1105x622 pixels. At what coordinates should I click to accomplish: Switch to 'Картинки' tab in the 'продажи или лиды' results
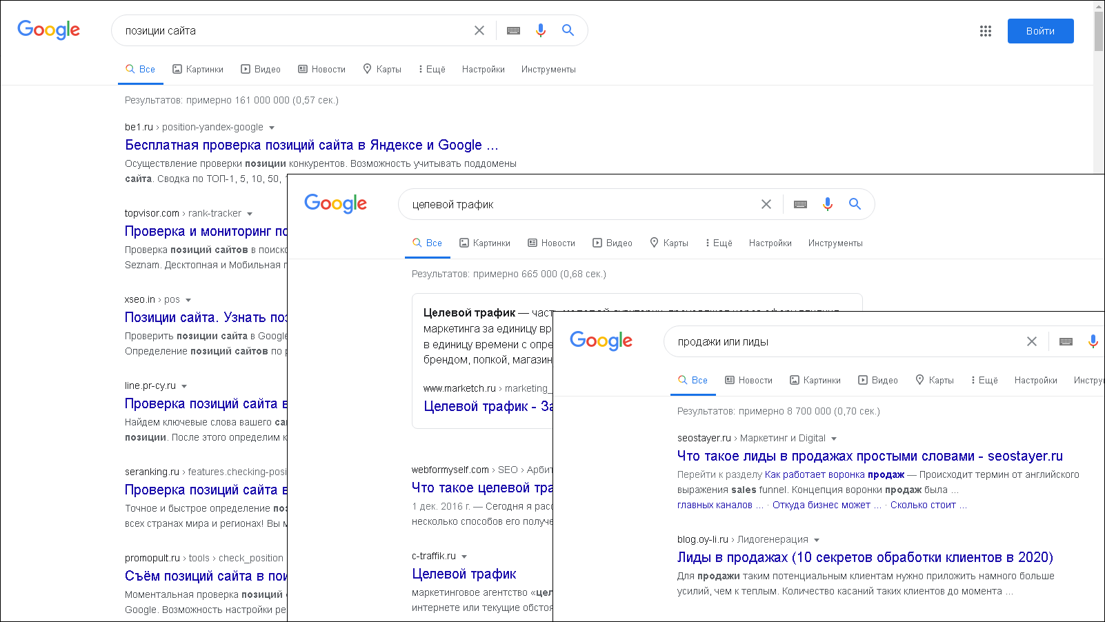coord(815,381)
